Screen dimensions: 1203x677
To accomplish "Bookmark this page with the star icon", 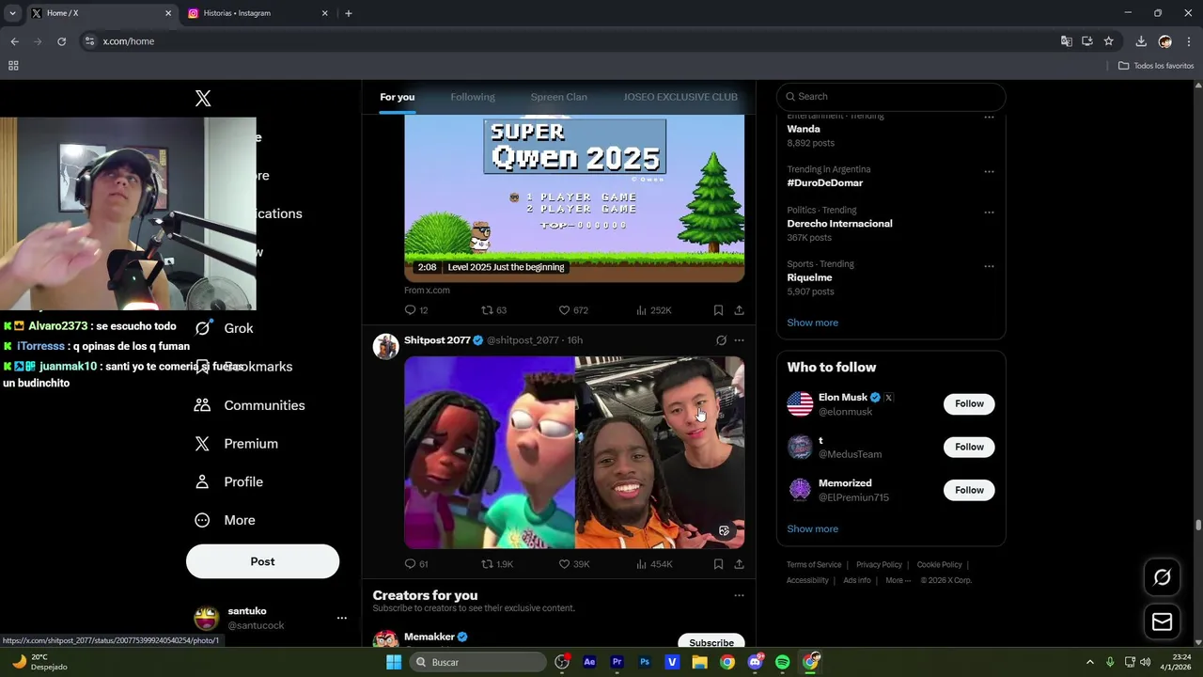I will (1108, 41).
